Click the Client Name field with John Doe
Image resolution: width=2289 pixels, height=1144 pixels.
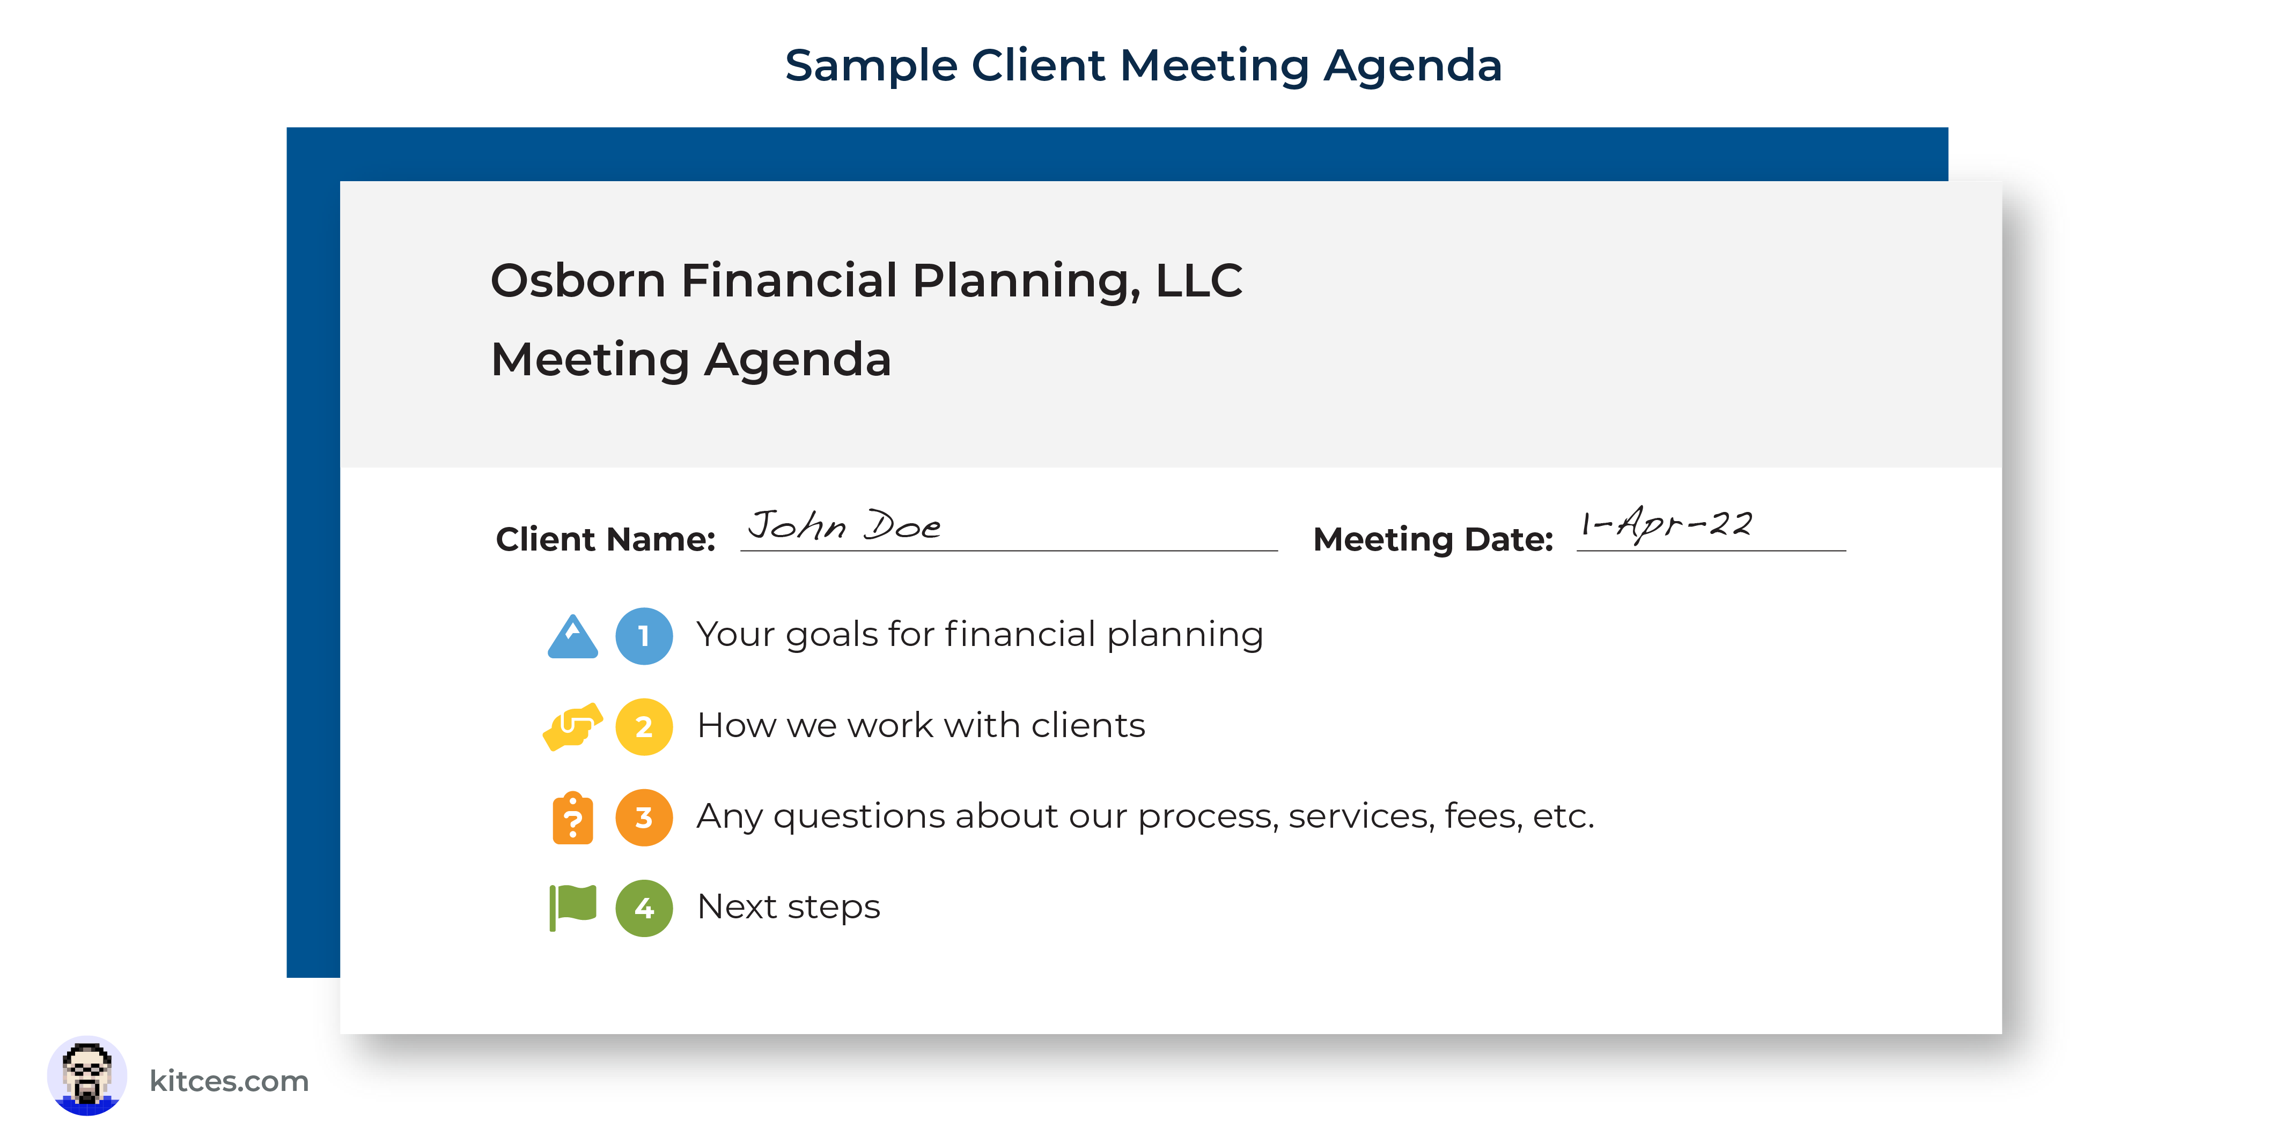(1009, 529)
